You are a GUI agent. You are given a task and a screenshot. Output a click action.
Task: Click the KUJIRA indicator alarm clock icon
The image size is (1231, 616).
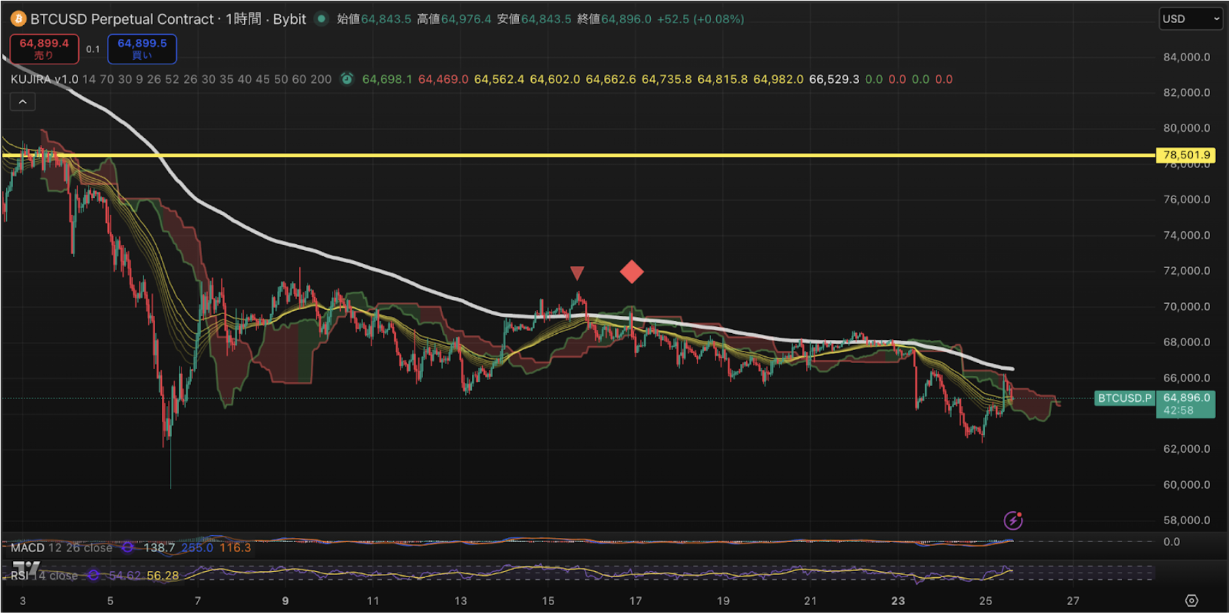click(x=347, y=80)
